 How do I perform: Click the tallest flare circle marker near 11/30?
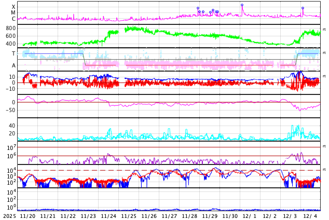(x=242, y=5)
